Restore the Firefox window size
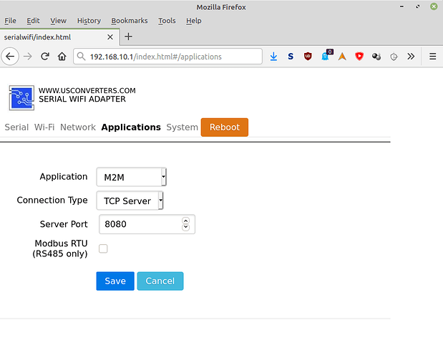This screenshot has height=358, width=443. coord(417,6)
